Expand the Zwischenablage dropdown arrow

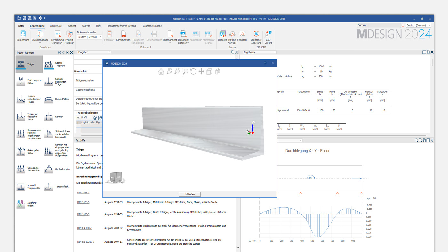pos(40,43)
